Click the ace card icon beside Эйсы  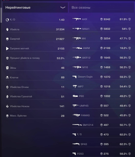(x=7, y=68)
